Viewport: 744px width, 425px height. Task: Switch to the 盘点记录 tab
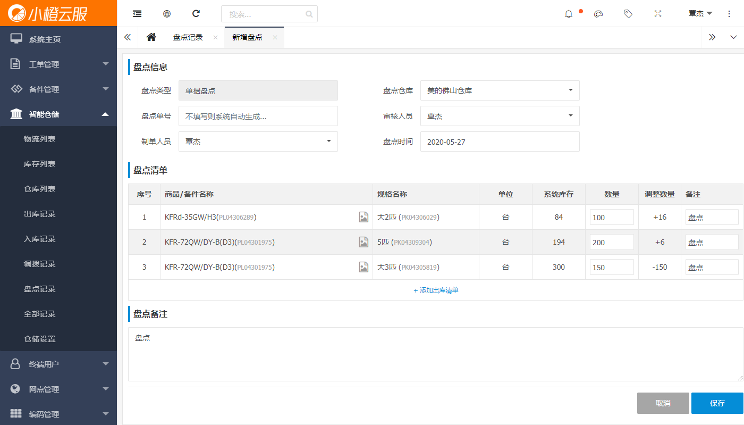188,37
